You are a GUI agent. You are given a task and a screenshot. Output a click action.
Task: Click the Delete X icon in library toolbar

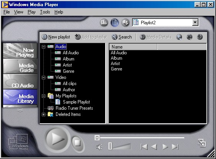coord(190,37)
